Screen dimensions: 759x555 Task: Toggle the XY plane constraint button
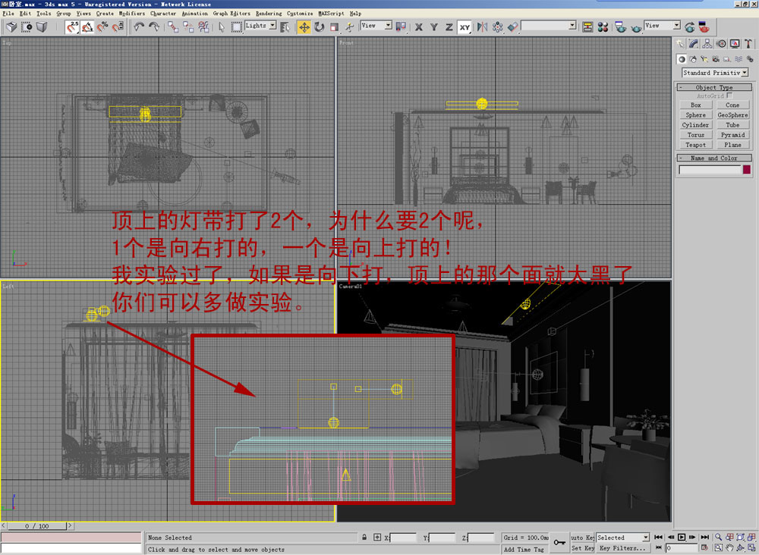click(x=465, y=27)
